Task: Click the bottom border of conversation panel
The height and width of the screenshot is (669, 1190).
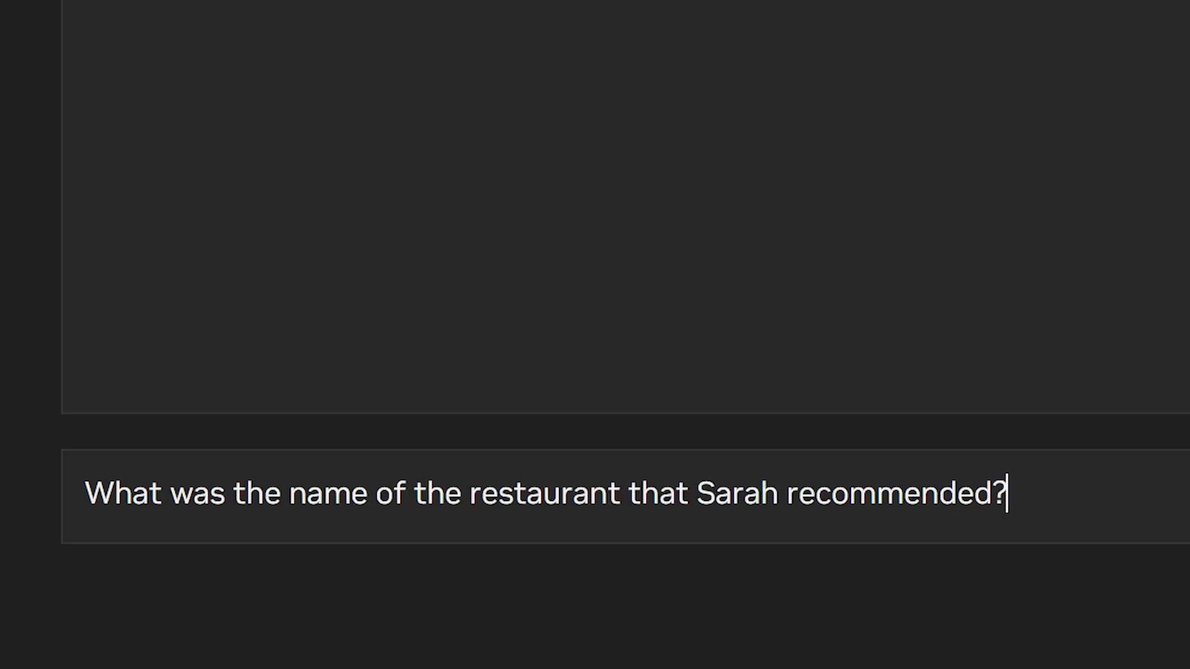Action: (620, 413)
